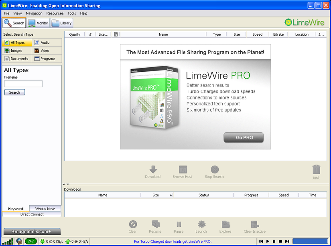Click the Filename input field
Screen dimensions: 331x246
point(23,83)
